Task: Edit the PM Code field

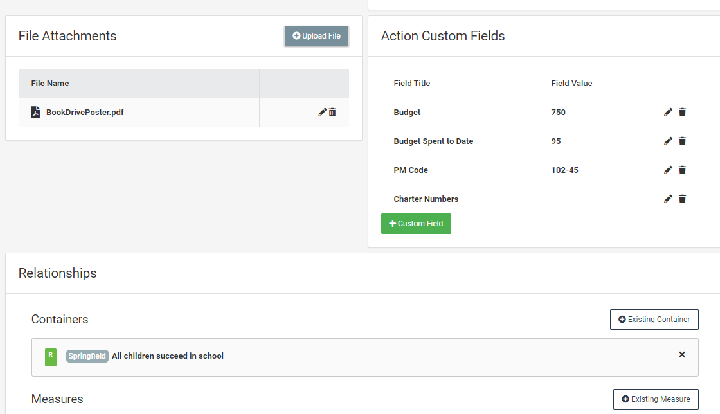Action: pyautogui.click(x=668, y=170)
